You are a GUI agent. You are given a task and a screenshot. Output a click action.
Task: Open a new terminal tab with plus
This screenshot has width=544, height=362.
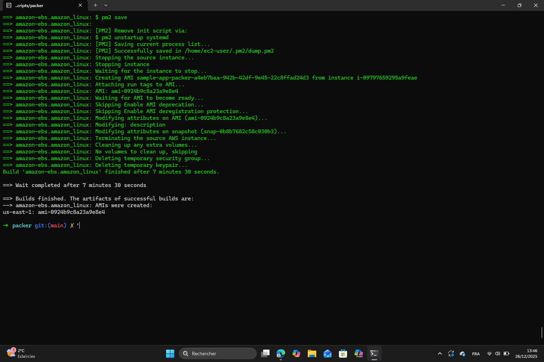click(95, 5)
